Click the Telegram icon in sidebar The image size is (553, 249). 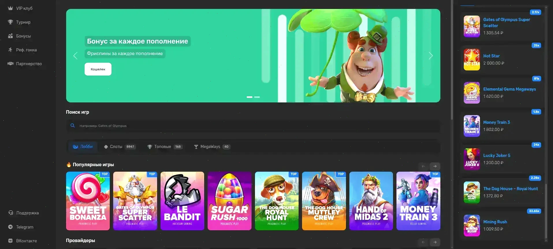point(10,227)
